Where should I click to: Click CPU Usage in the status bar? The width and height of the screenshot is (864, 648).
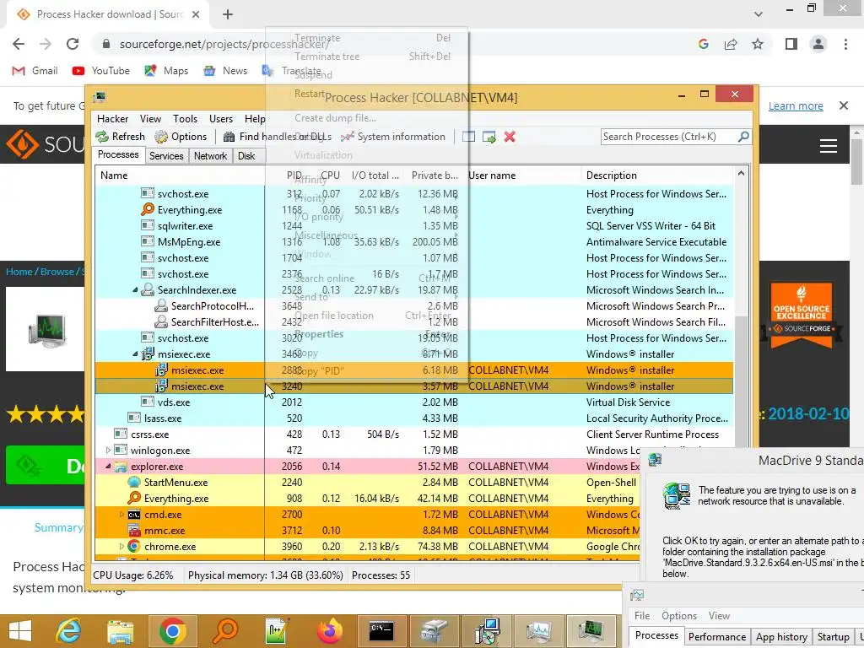tap(132, 575)
